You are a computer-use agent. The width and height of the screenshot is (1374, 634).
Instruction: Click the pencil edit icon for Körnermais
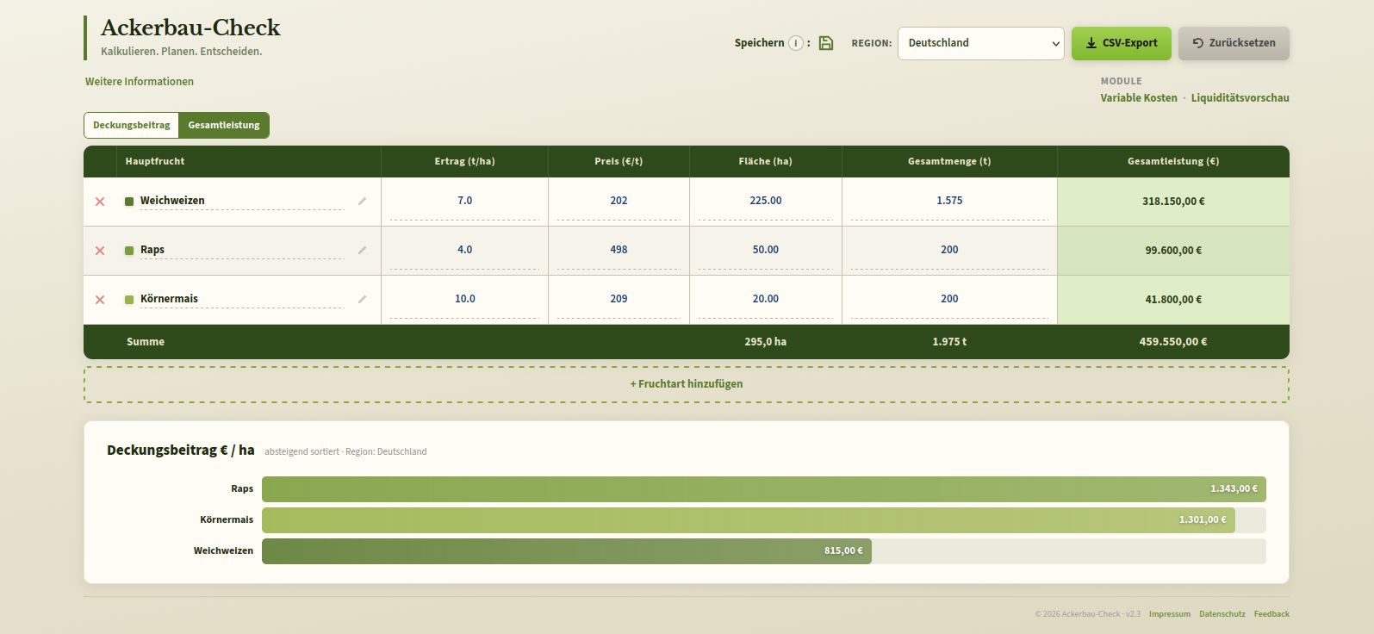tap(362, 300)
